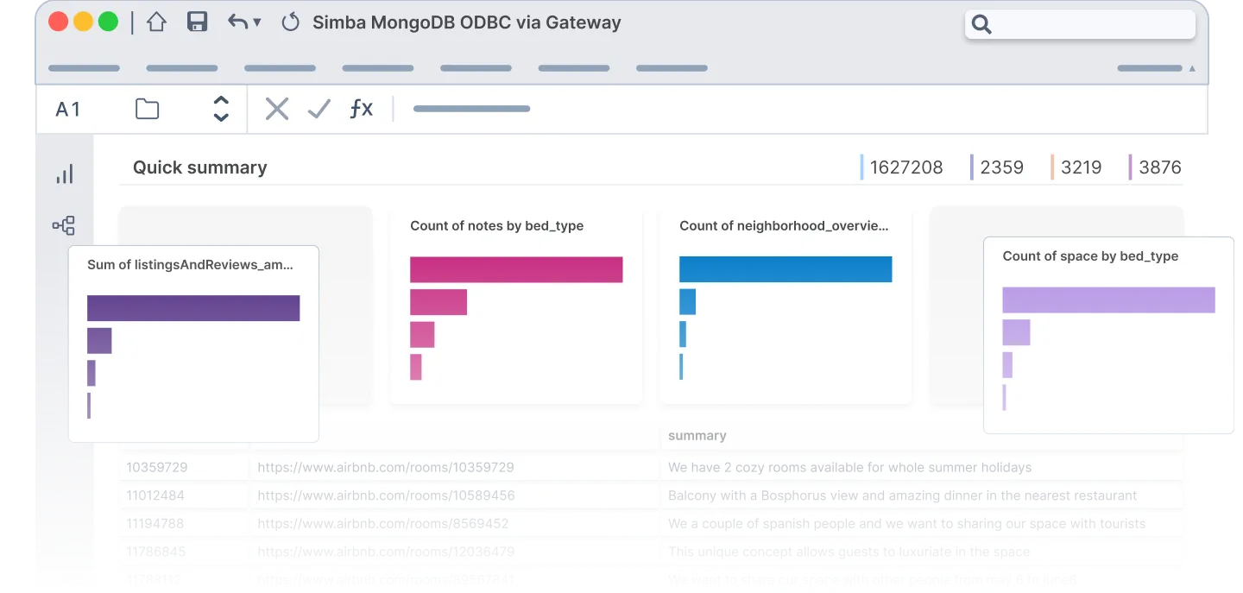Screen dimensions: 1243x593
Task: Open the airbnb.com/rooms/10359729 link
Action: pos(386,468)
